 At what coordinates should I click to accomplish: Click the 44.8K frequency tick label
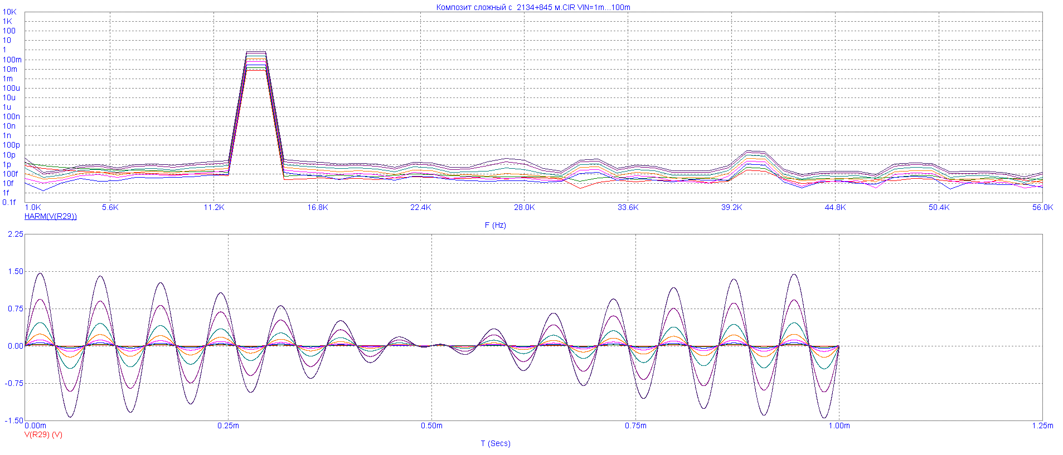pos(835,207)
